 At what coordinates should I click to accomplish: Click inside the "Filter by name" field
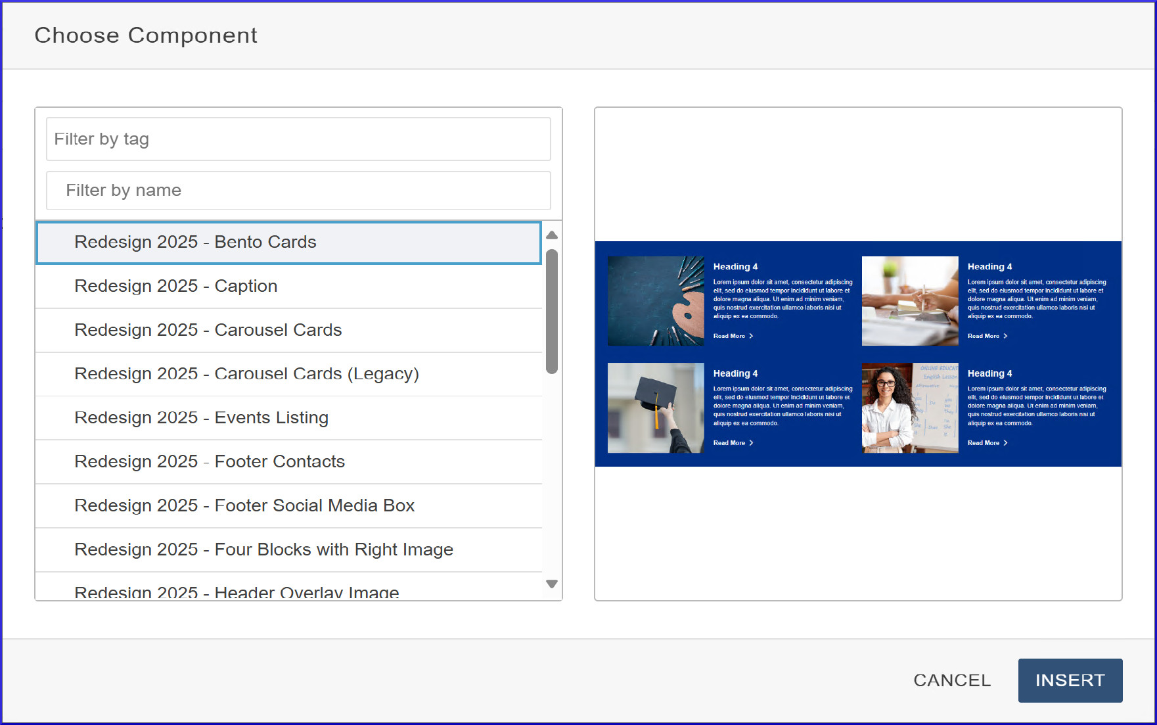pos(298,191)
